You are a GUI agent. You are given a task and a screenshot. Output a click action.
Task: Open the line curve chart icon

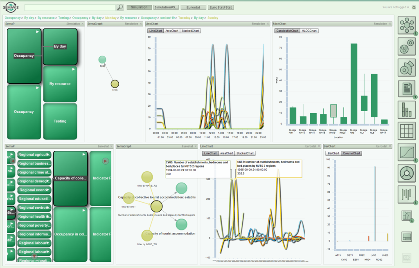[406, 152]
